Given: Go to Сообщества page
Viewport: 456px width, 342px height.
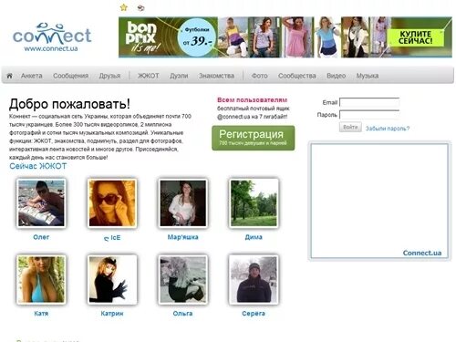Looking at the screenshot, I should [297, 76].
